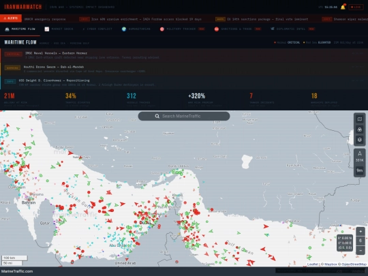Switch to the Market Shock tab
This screenshot has height=276, width=368.
pos(59,29)
